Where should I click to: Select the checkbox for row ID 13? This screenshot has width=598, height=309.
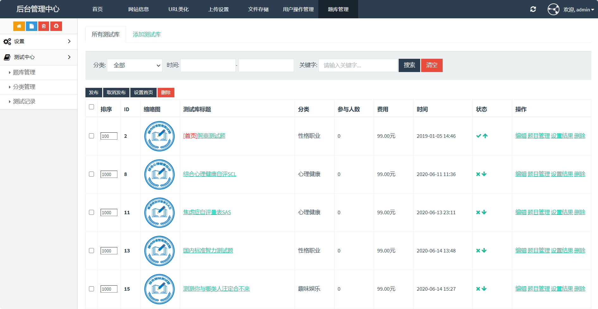pos(91,251)
